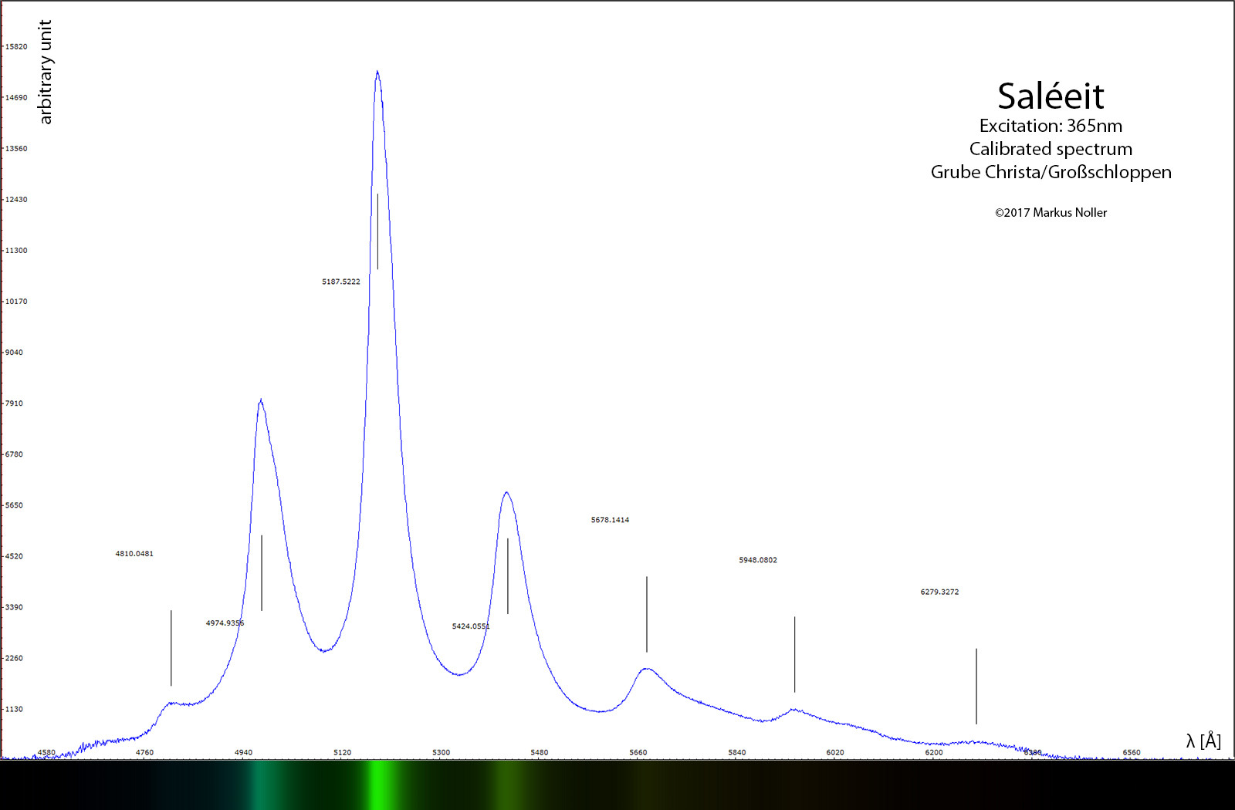Click the 4810.0481 peak label
This screenshot has width=1235, height=810.
tap(134, 554)
